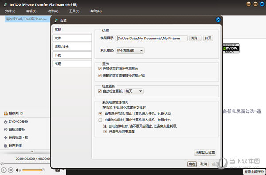Viewport: 266px width, 175px height.
Task: Toggle 由电源供电时阻止待机 checkbox
Action: tap(100, 113)
